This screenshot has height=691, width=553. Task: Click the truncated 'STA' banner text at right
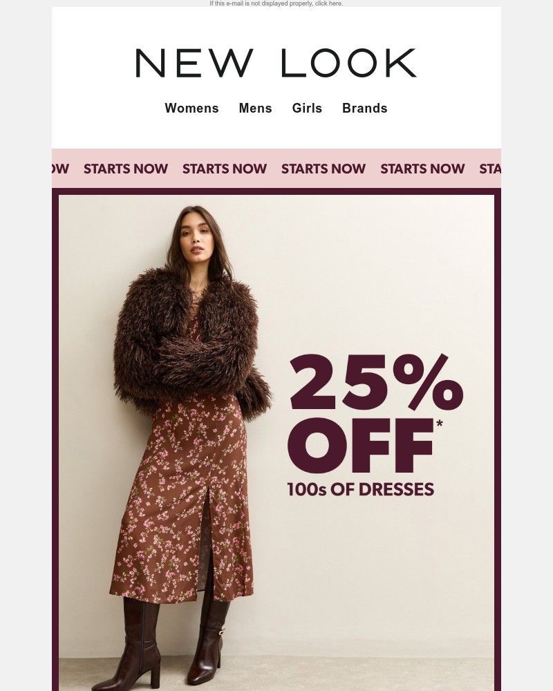490,169
